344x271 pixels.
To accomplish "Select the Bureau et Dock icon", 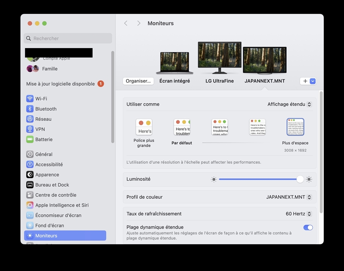I will pos(30,185).
